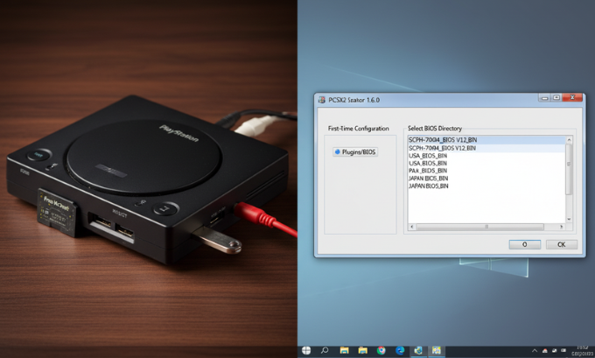This screenshot has height=358, width=595.
Task: Click the horizontal scrollbar's left arrow
Action: coord(412,228)
